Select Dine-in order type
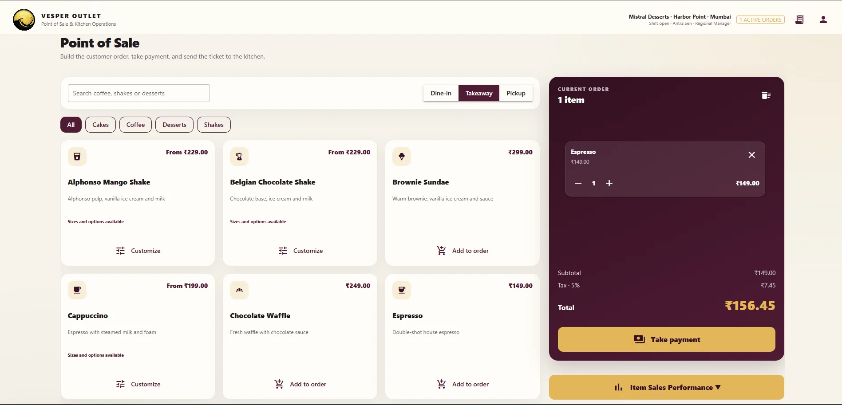 [441, 93]
